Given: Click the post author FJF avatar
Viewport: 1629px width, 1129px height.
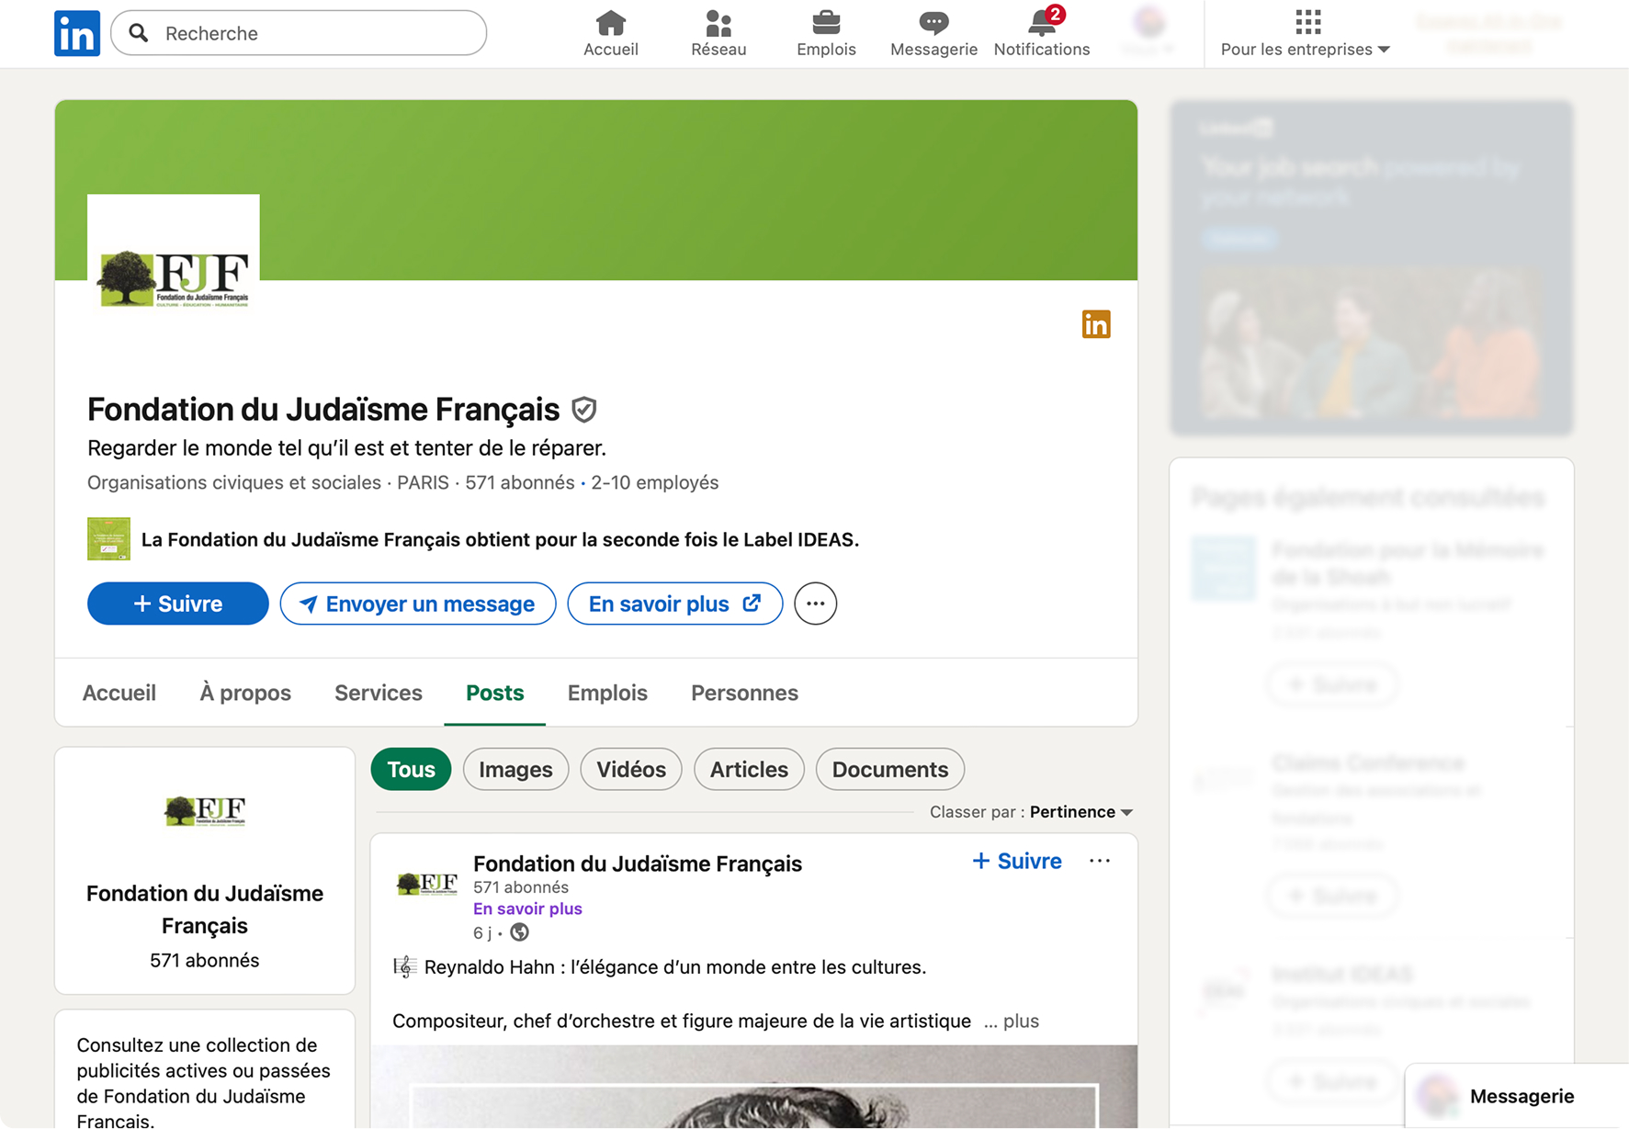Looking at the screenshot, I should point(426,883).
